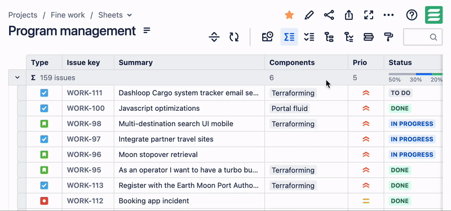Click the drag handle of WORK-111 row
Screen dimensions: 451x211
coord(22,93)
